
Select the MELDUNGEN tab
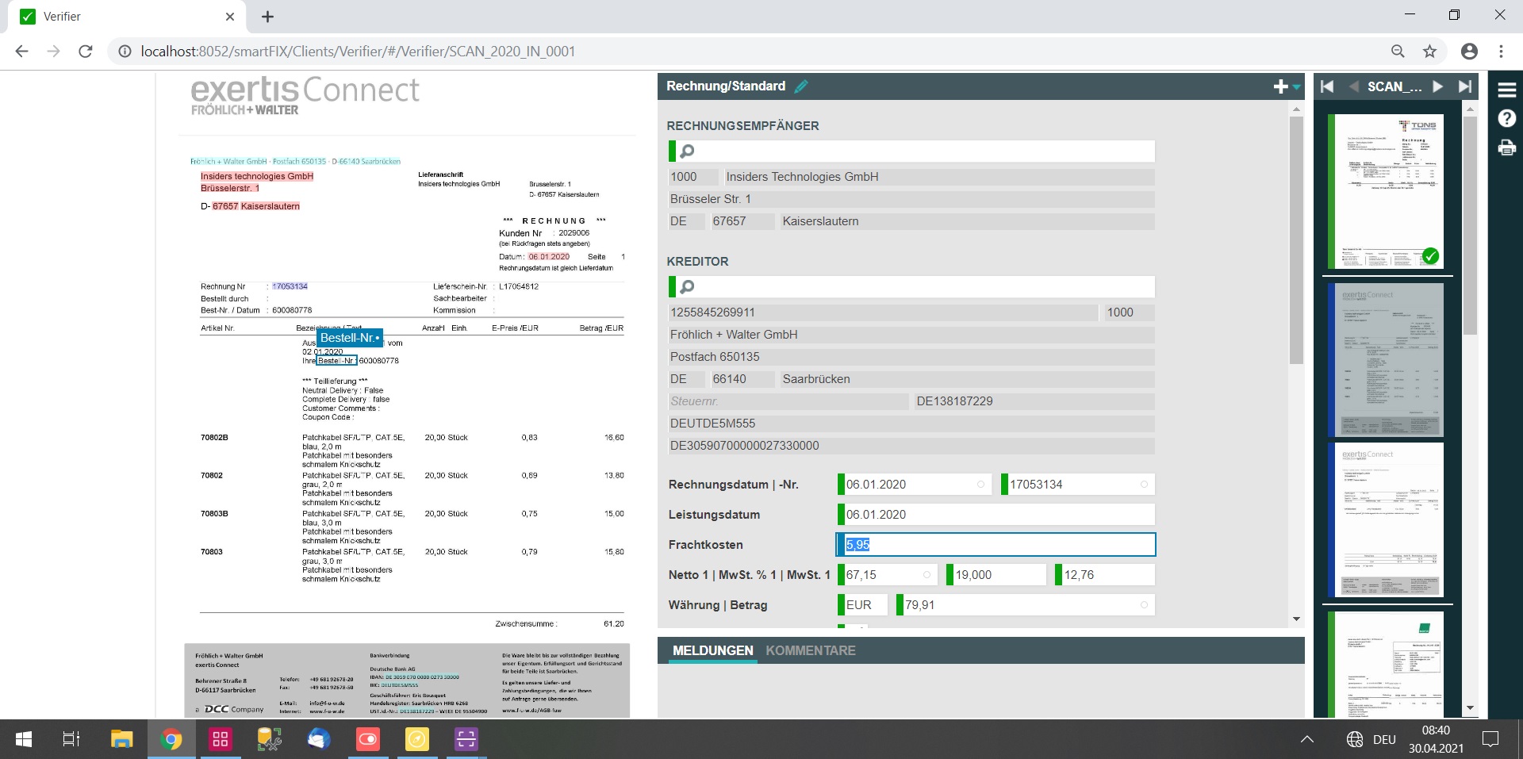[x=712, y=650]
